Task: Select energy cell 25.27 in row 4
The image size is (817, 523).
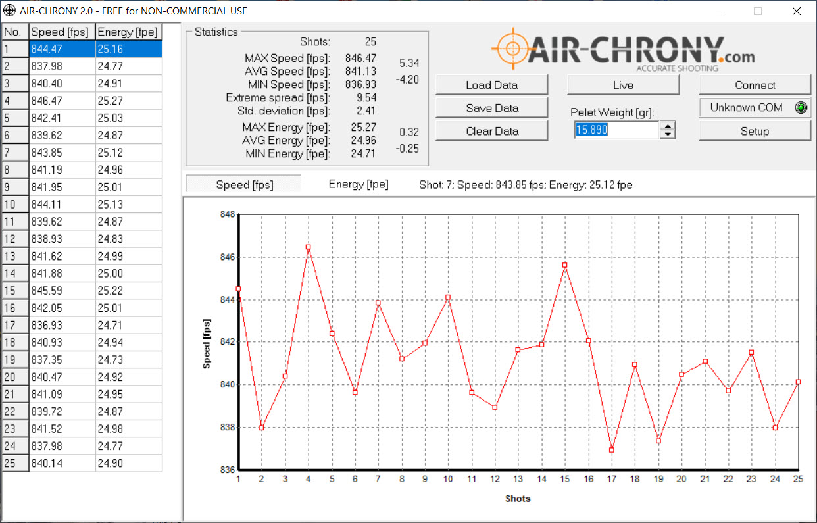Action: click(x=129, y=101)
